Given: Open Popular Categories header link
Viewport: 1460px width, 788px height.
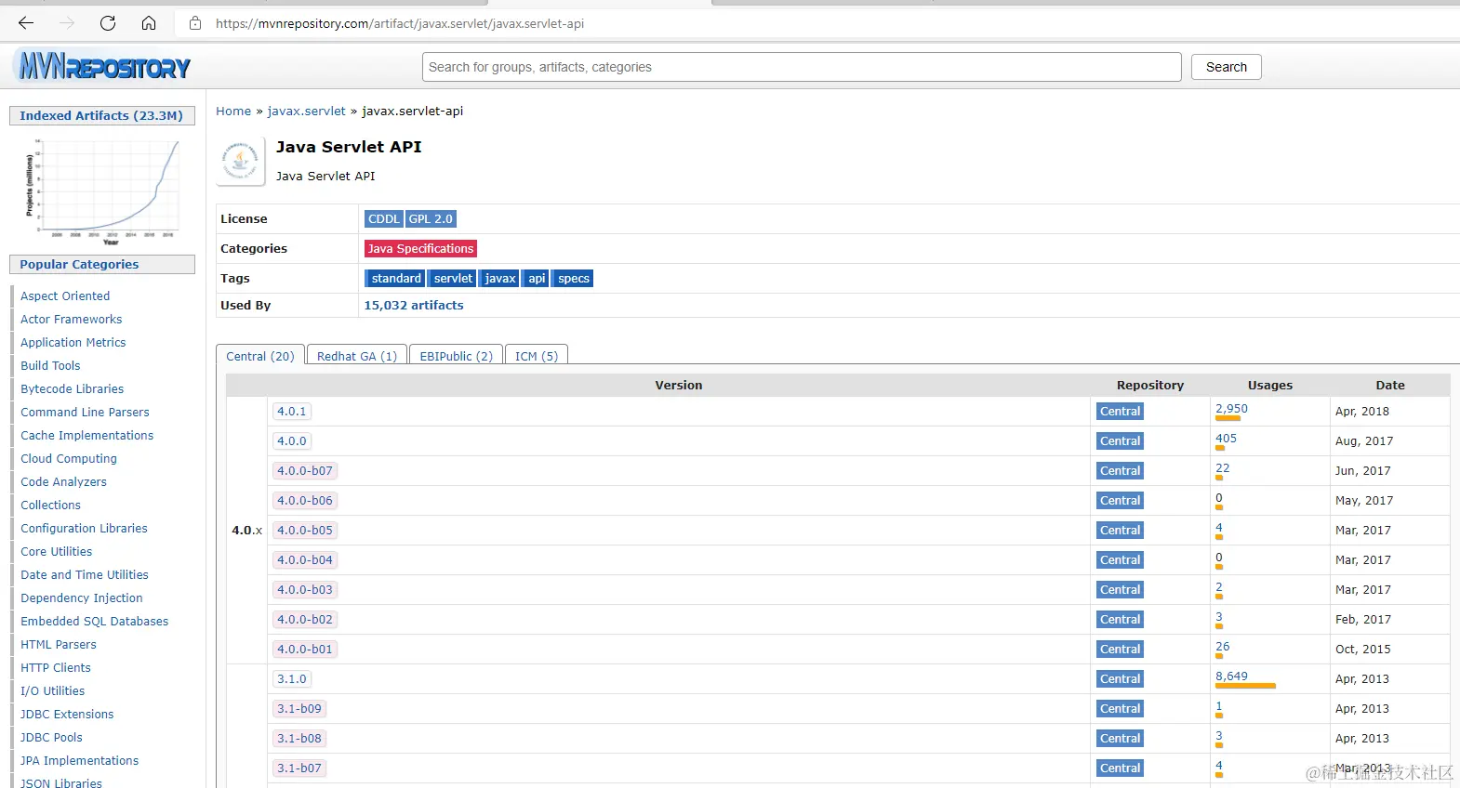Looking at the screenshot, I should pyautogui.click(x=79, y=265).
